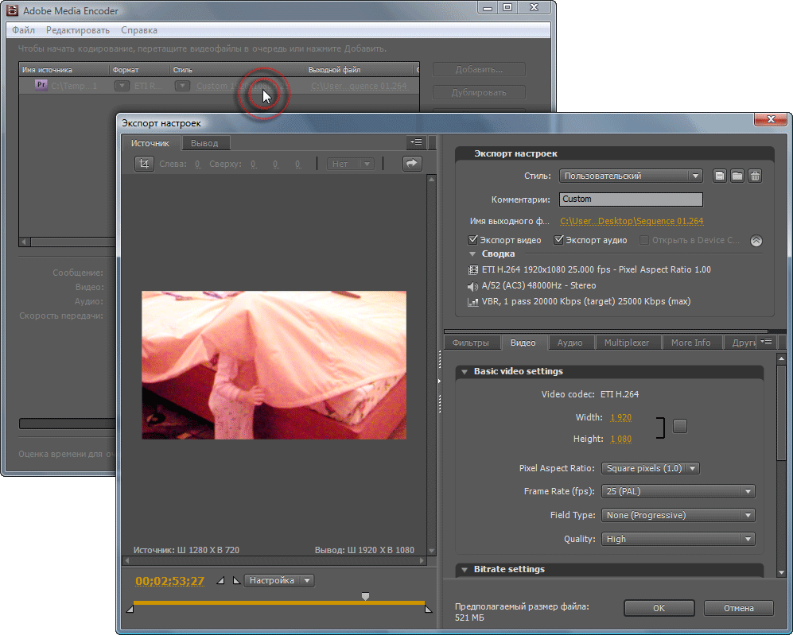Collapse the Basic video settings section

pyautogui.click(x=465, y=372)
